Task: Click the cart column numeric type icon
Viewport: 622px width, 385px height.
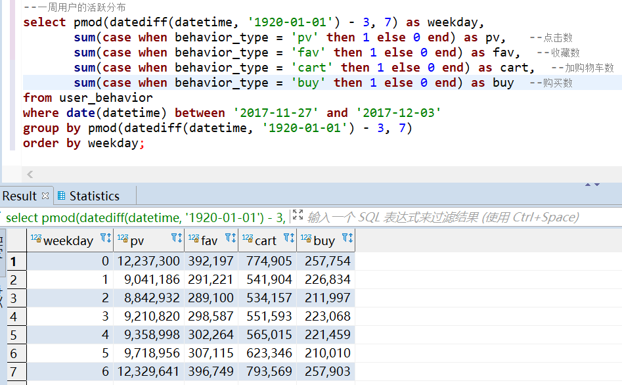Action: point(248,238)
